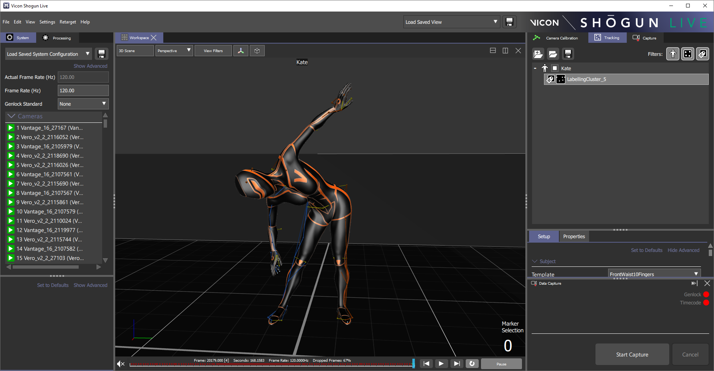This screenshot has width=714, height=371.
Task: Click the 3D axes icon in viewport toolbar
Action: (x=241, y=51)
